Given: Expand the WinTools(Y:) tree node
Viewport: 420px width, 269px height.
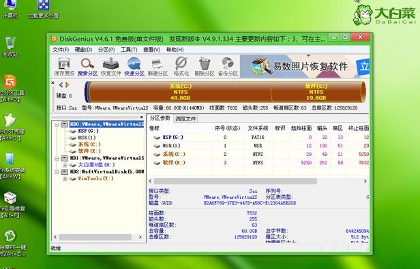Looking at the screenshot, I should pyautogui.click(x=65, y=179).
